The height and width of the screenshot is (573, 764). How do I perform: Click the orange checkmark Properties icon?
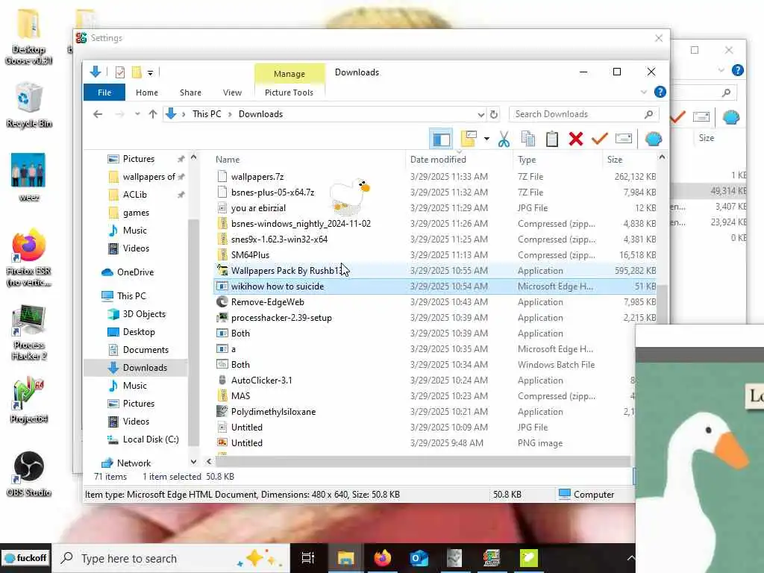599,140
